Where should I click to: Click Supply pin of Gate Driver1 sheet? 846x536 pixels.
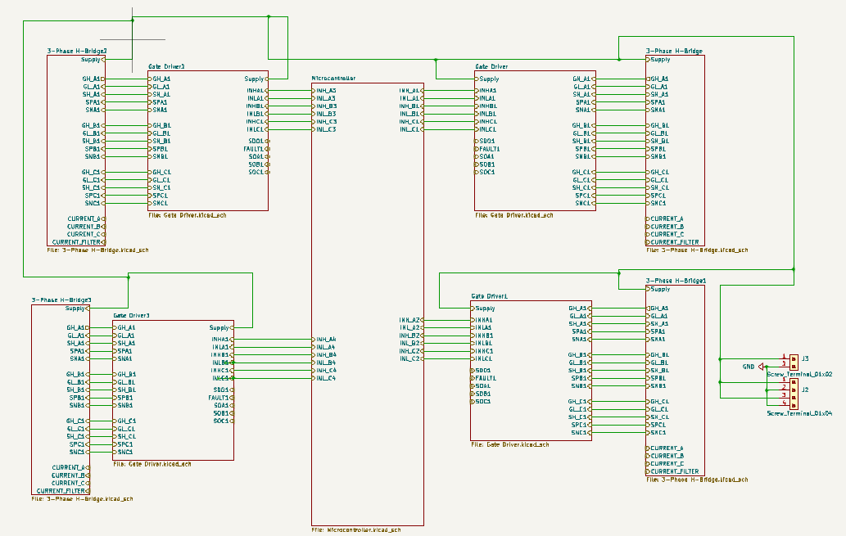(x=483, y=309)
